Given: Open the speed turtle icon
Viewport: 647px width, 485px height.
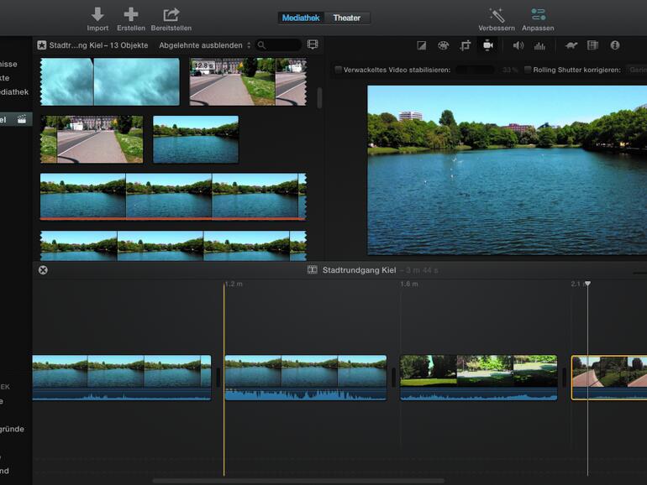Looking at the screenshot, I should [x=571, y=45].
